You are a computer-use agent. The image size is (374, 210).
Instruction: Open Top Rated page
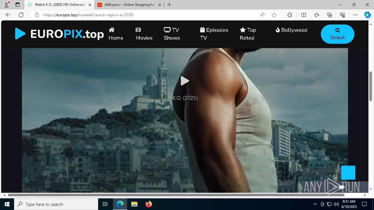[x=248, y=34]
